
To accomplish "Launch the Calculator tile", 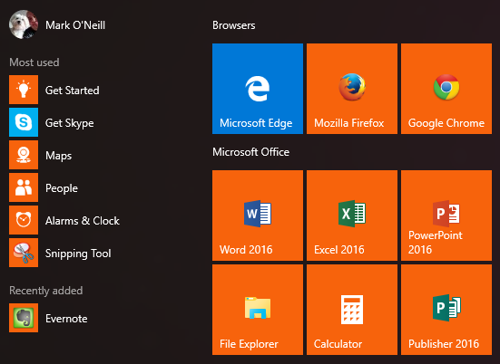I will click(x=352, y=310).
